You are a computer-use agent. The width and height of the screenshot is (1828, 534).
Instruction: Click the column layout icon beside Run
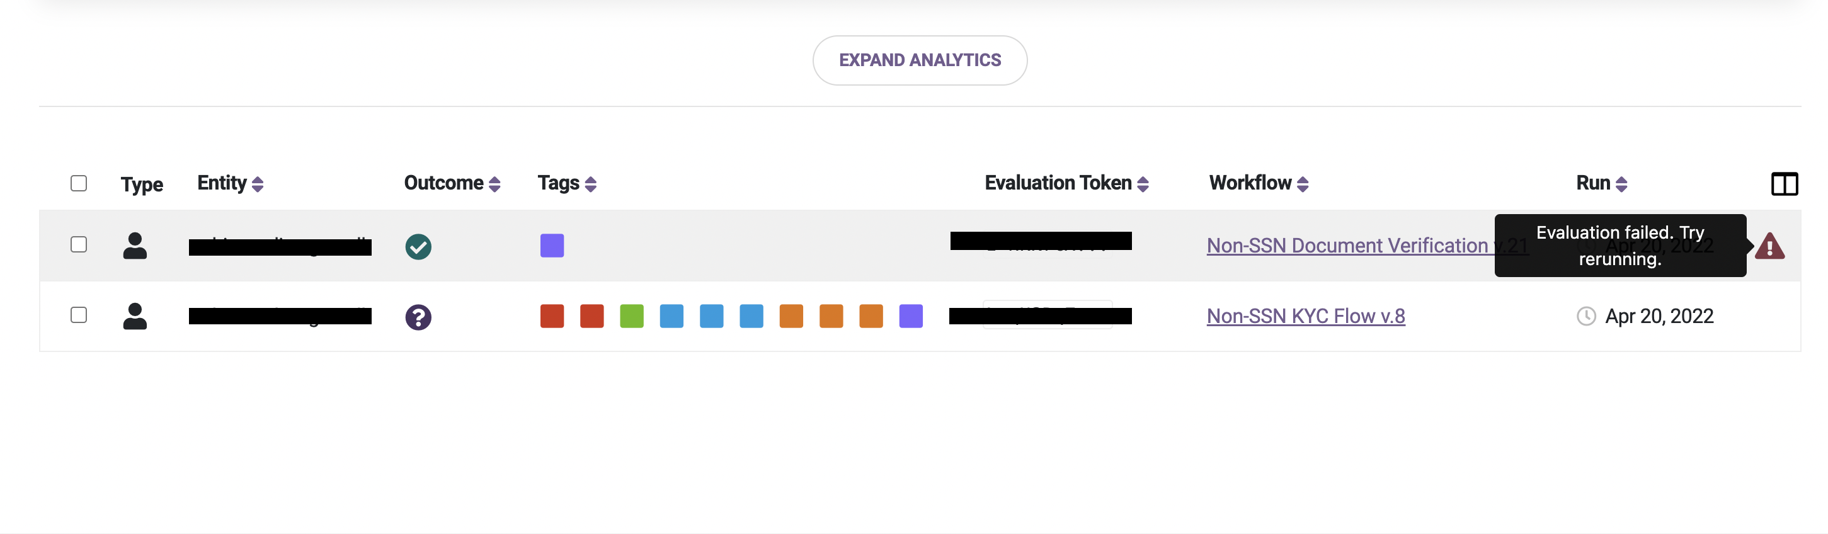(1784, 184)
